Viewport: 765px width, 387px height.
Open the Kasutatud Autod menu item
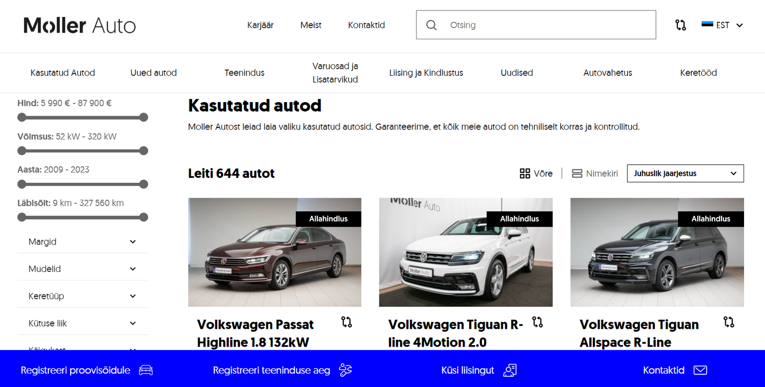(62, 73)
